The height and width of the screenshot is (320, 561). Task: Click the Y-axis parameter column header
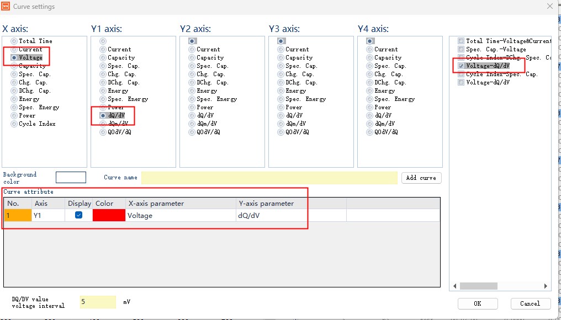[291, 204]
